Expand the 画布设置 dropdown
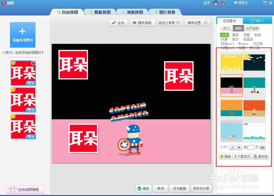Image resolution: width=274 pixels, height=196 pixels. pos(198,23)
